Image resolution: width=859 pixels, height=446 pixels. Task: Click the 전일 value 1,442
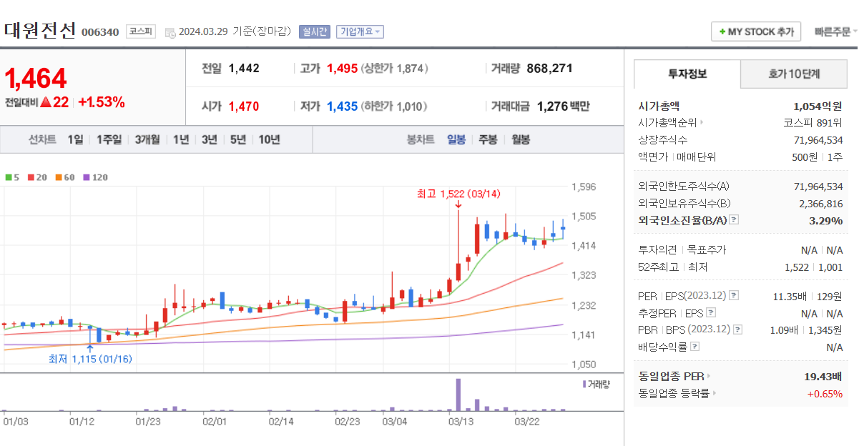tap(244, 69)
